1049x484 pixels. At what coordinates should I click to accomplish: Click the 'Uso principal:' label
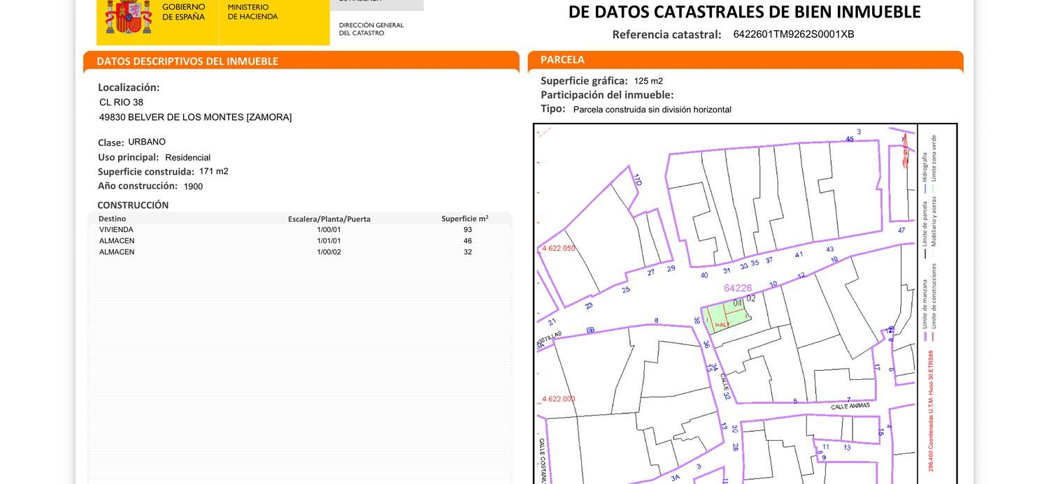[x=128, y=157]
